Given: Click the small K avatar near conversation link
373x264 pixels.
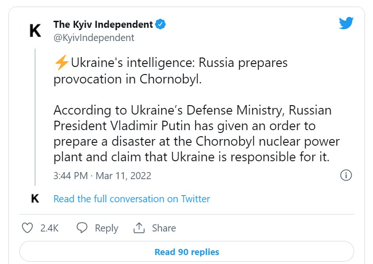Looking at the screenshot, I should [35, 198].
